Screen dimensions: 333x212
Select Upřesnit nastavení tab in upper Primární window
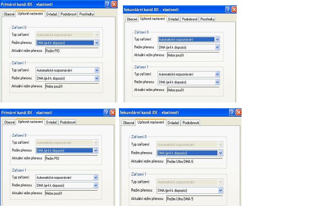point(30,14)
